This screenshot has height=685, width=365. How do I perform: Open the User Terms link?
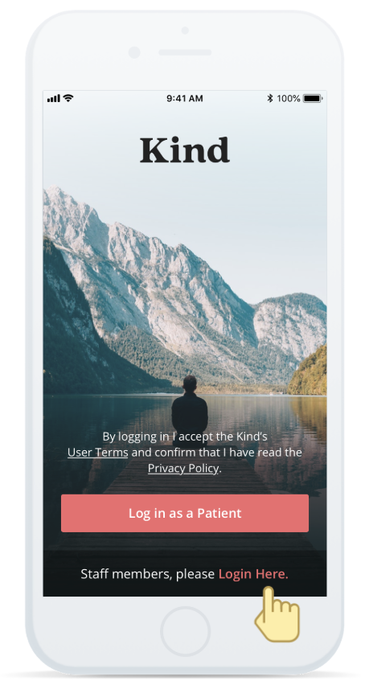click(98, 453)
